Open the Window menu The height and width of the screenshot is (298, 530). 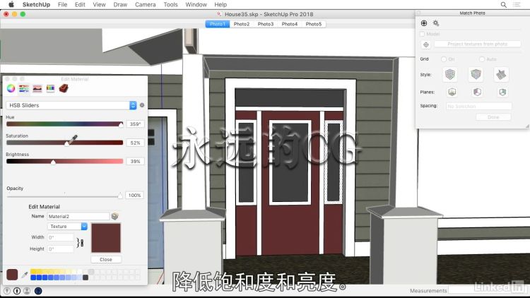(x=196, y=5)
